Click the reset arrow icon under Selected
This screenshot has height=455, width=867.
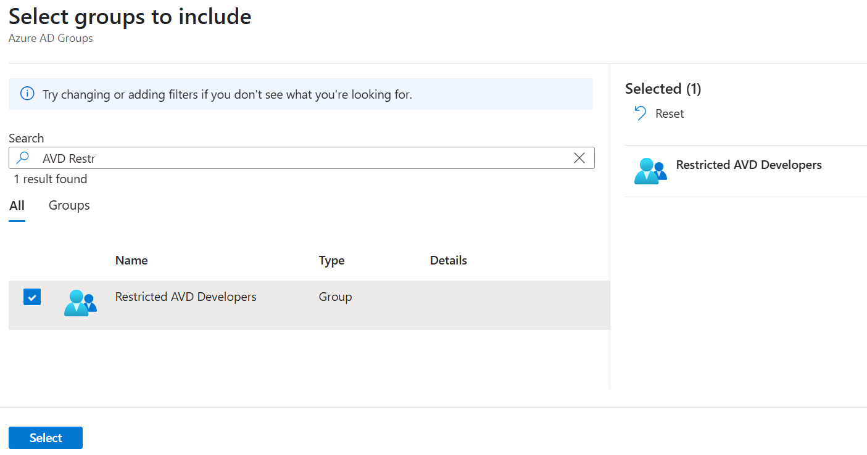coord(641,113)
